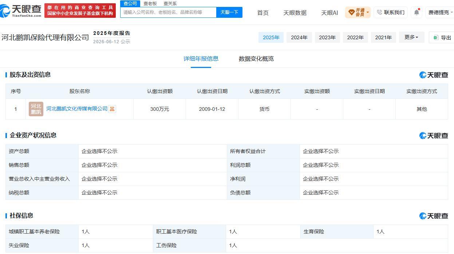
Task: Click the 所有者权益合计 label
Action: (248, 151)
